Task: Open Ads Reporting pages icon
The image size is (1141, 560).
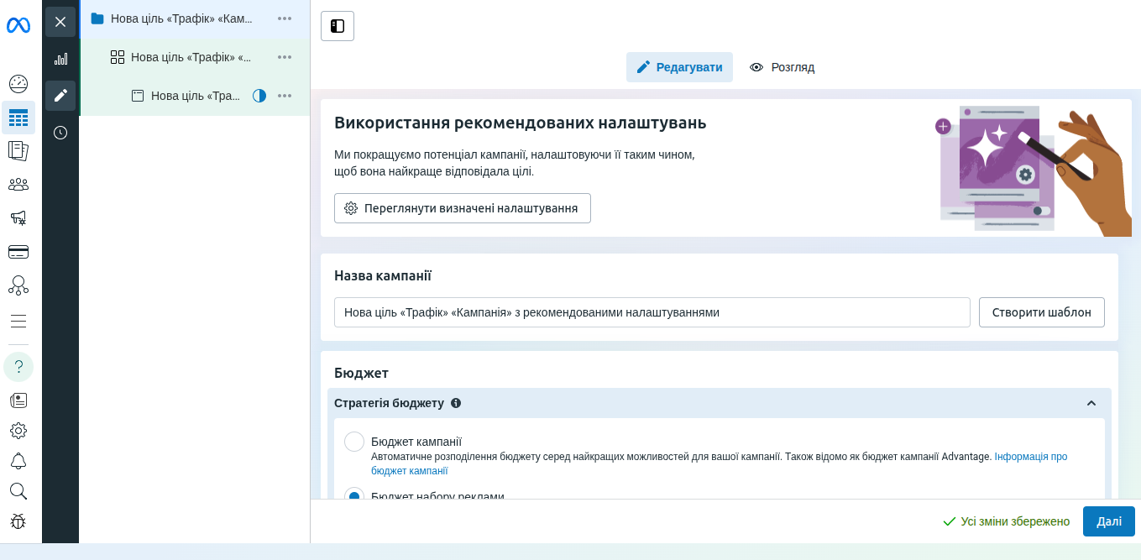Action: tap(18, 151)
